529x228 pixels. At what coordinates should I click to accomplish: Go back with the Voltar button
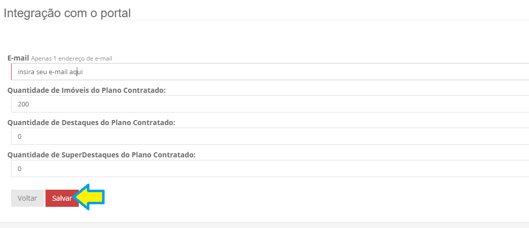coord(27,198)
